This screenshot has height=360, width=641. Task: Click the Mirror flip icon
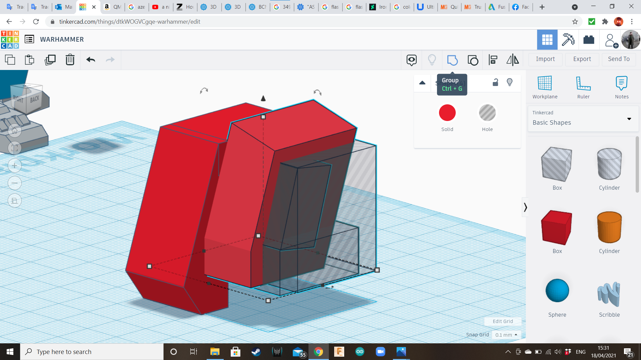[512, 60]
